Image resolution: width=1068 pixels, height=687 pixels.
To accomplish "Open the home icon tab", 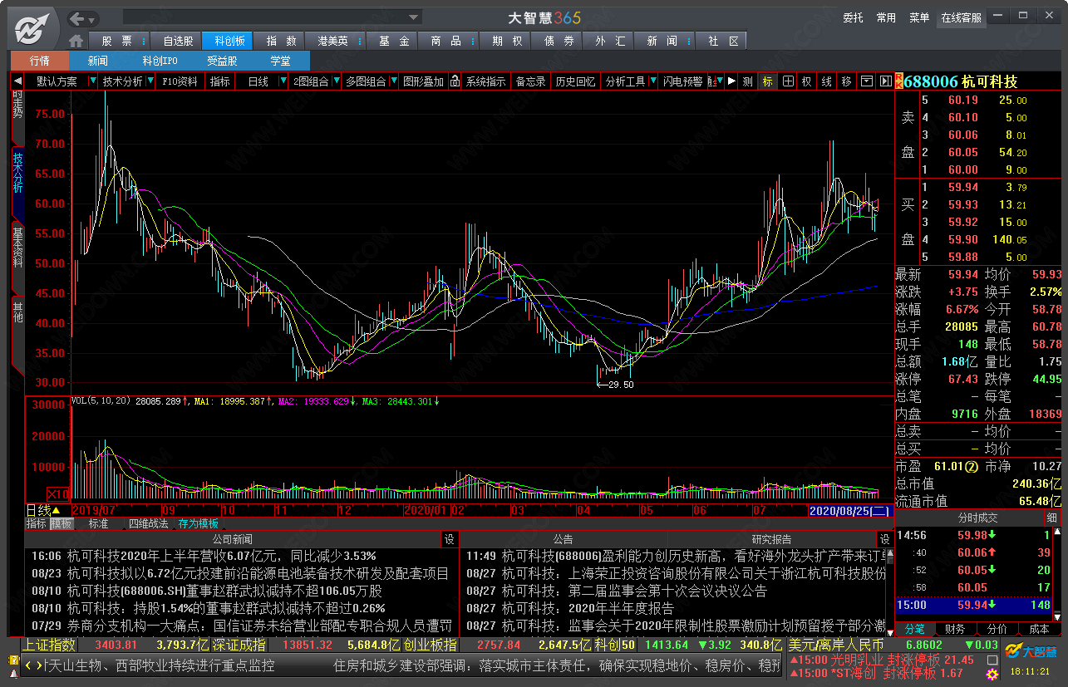I will pos(76,41).
